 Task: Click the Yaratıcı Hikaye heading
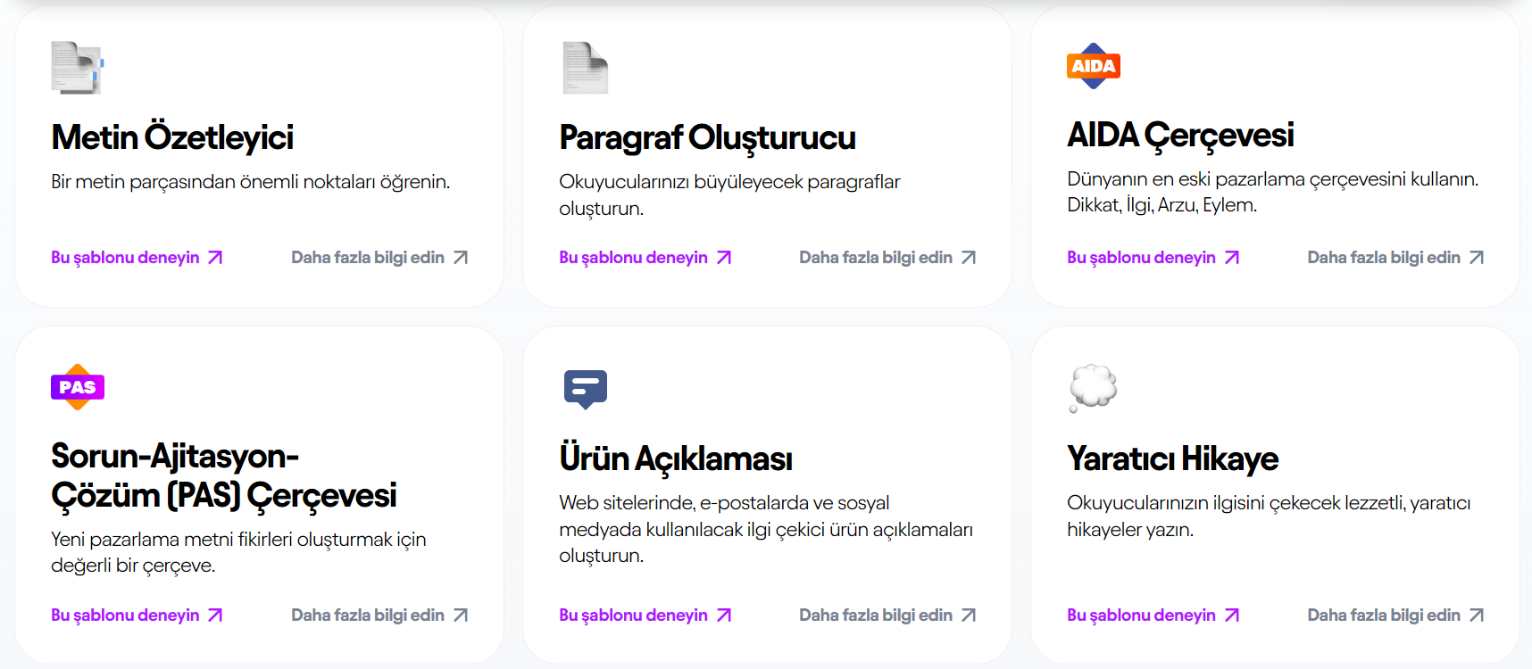click(1172, 458)
